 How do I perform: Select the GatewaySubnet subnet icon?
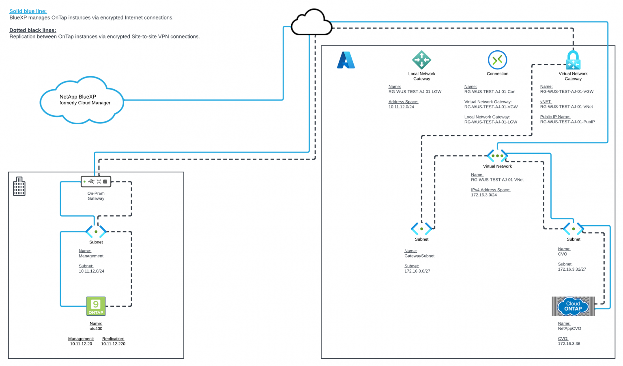421,228
